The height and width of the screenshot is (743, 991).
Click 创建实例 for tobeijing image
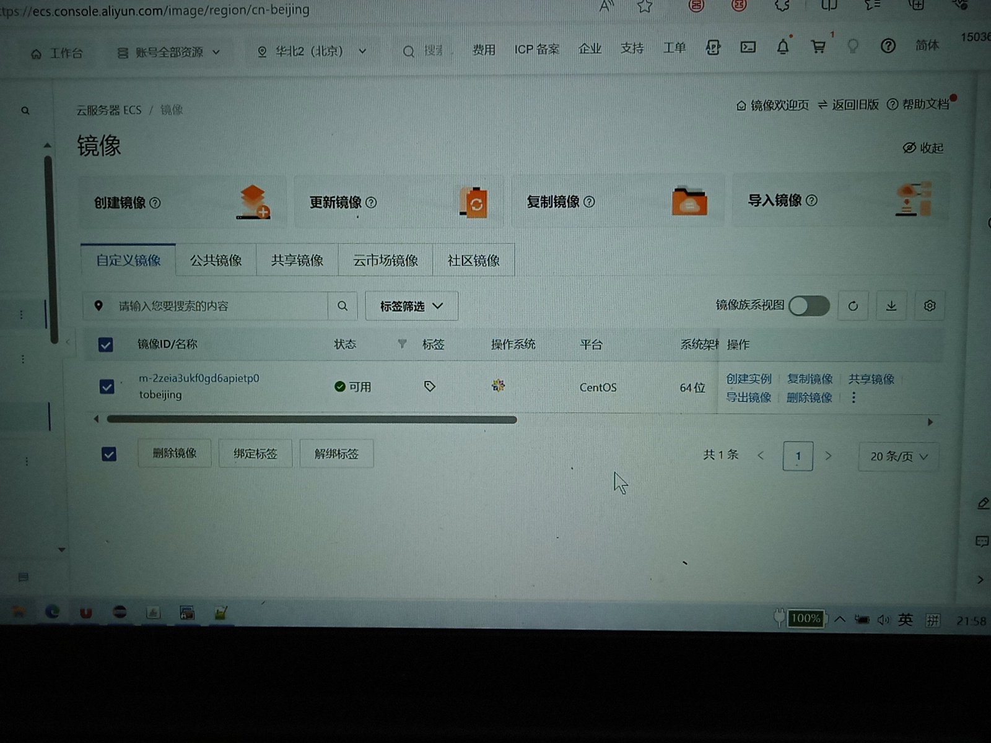pos(749,379)
